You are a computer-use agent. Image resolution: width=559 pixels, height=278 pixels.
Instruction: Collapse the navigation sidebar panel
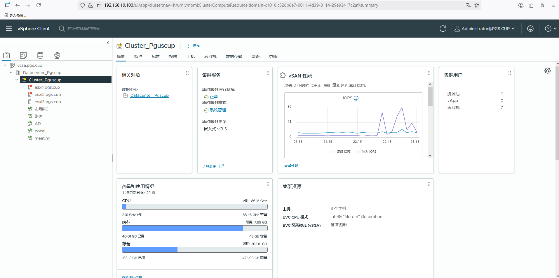[108, 43]
